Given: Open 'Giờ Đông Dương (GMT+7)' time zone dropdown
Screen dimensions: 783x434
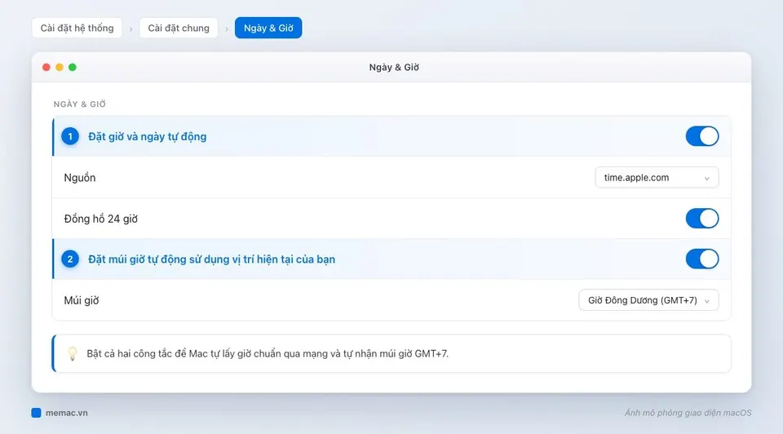Looking at the screenshot, I should (648, 300).
